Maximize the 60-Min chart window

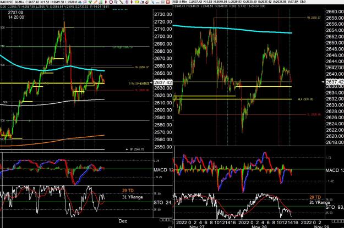163,2
